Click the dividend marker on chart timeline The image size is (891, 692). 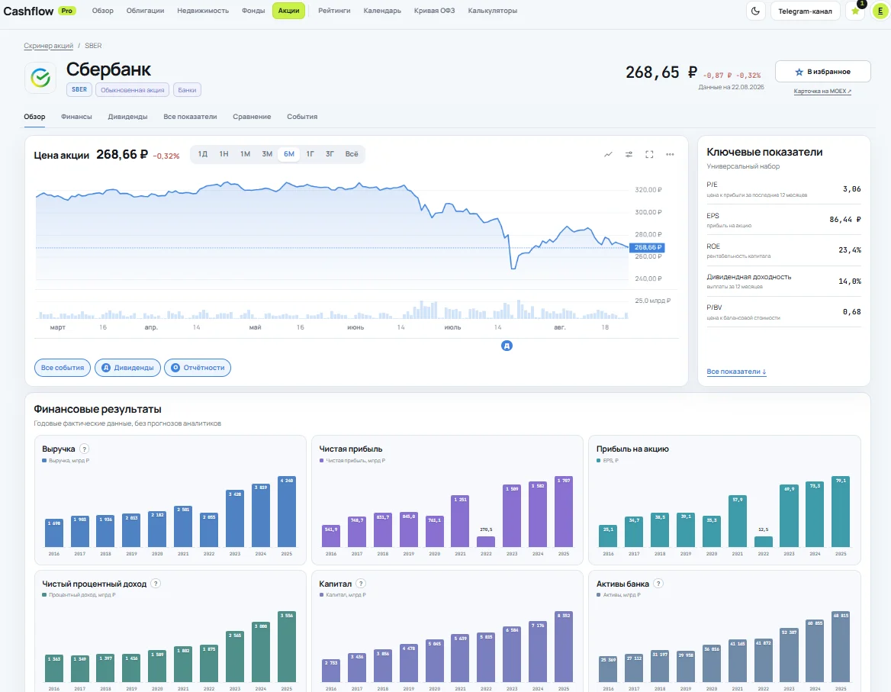(507, 346)
